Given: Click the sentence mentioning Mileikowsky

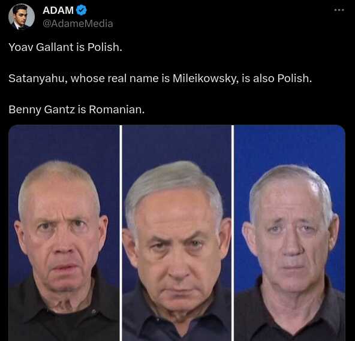Looking at the screenshot, I should coord(160,79).
